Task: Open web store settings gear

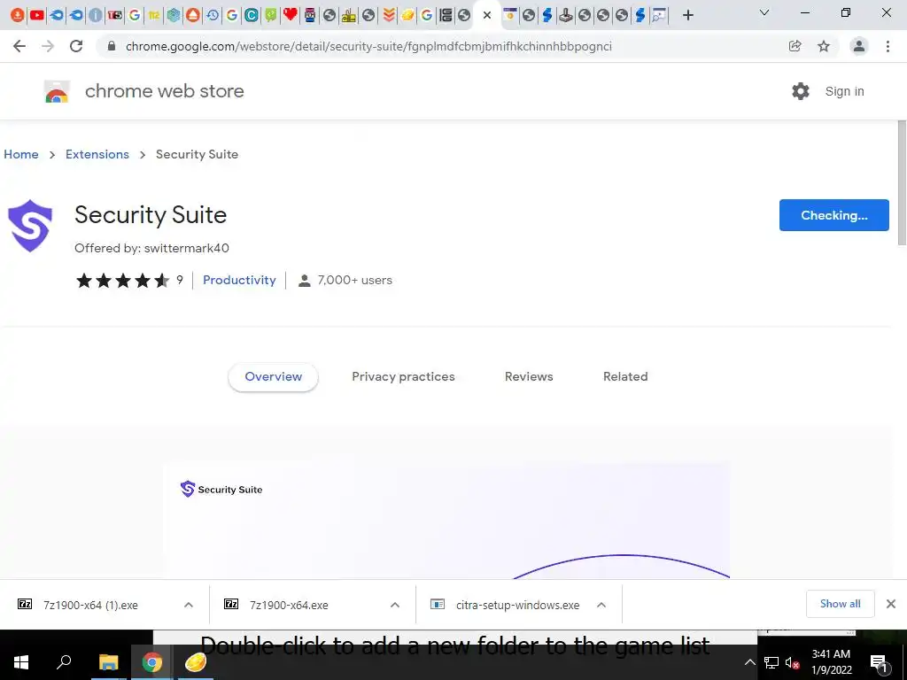Action: point(801,91)
